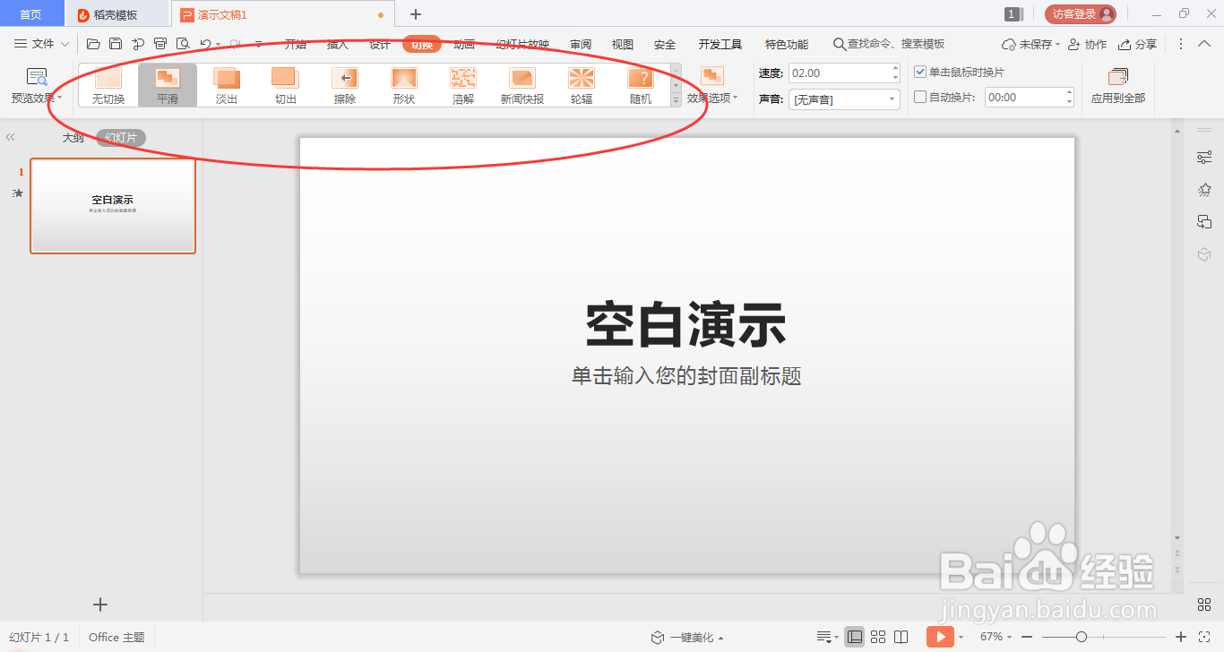Toggle 单击鼠标时换片 checkbox
Screen dimensions: 1224x652
pyautogui.click(x=920, y=72)
